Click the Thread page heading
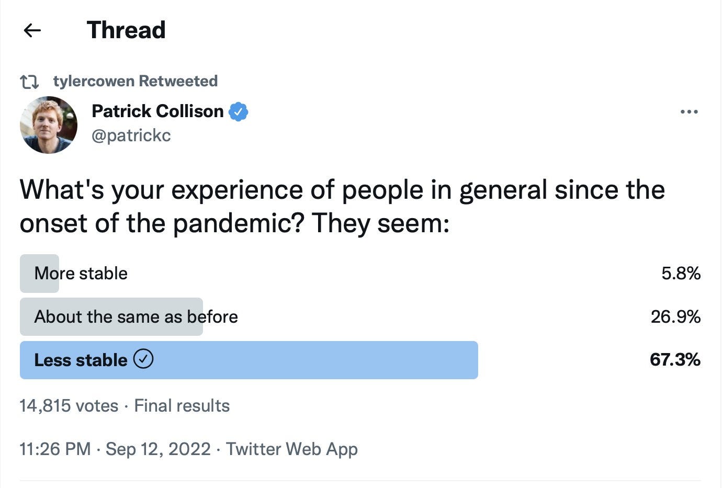Image resolution: width=723 pixels, height=488 pixels. [x=126, y=30]
